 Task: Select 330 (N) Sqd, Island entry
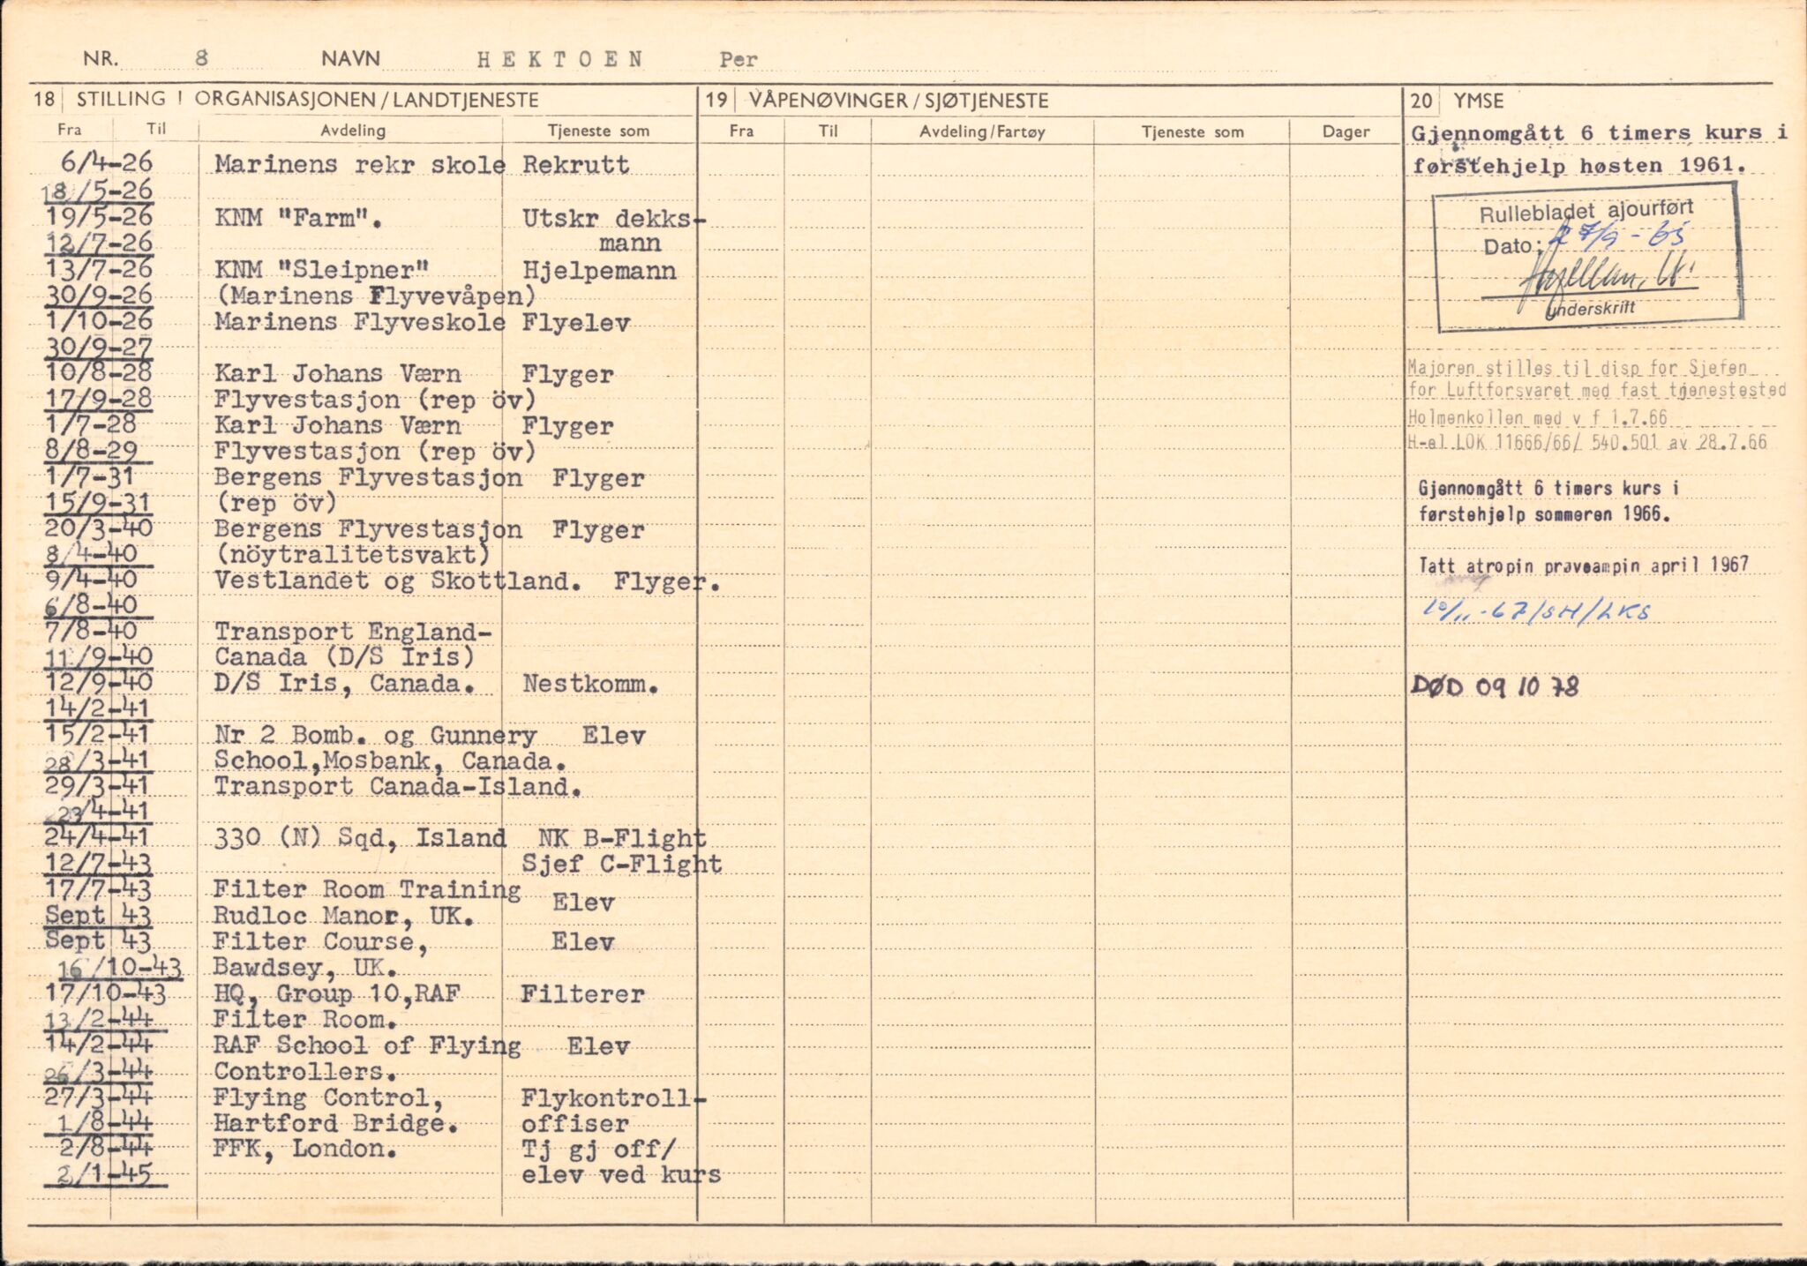click(x=360, y=837)
